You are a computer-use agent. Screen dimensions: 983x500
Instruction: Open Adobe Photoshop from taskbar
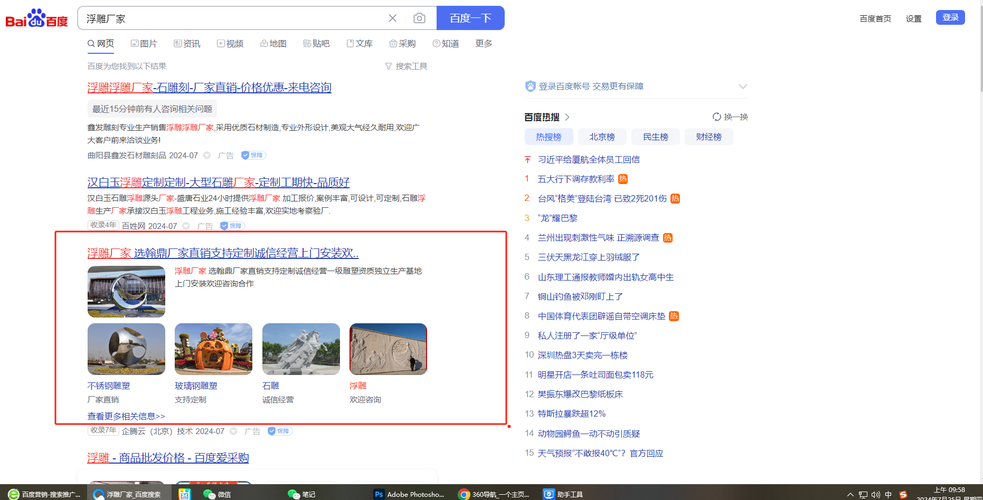click(x=409, y=494)
